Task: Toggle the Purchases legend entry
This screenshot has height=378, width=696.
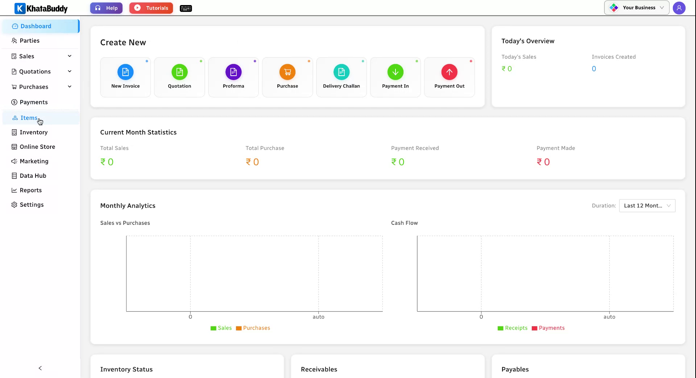Action: pyautogui.click(x=253, y=328)
